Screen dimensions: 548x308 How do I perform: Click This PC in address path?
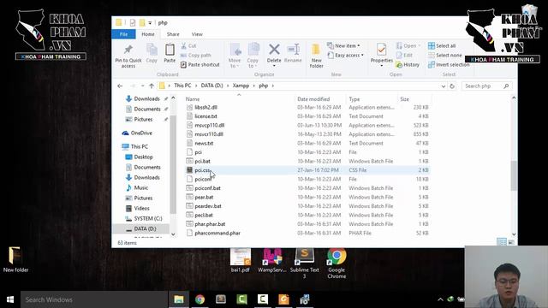(x=182, y=86)
